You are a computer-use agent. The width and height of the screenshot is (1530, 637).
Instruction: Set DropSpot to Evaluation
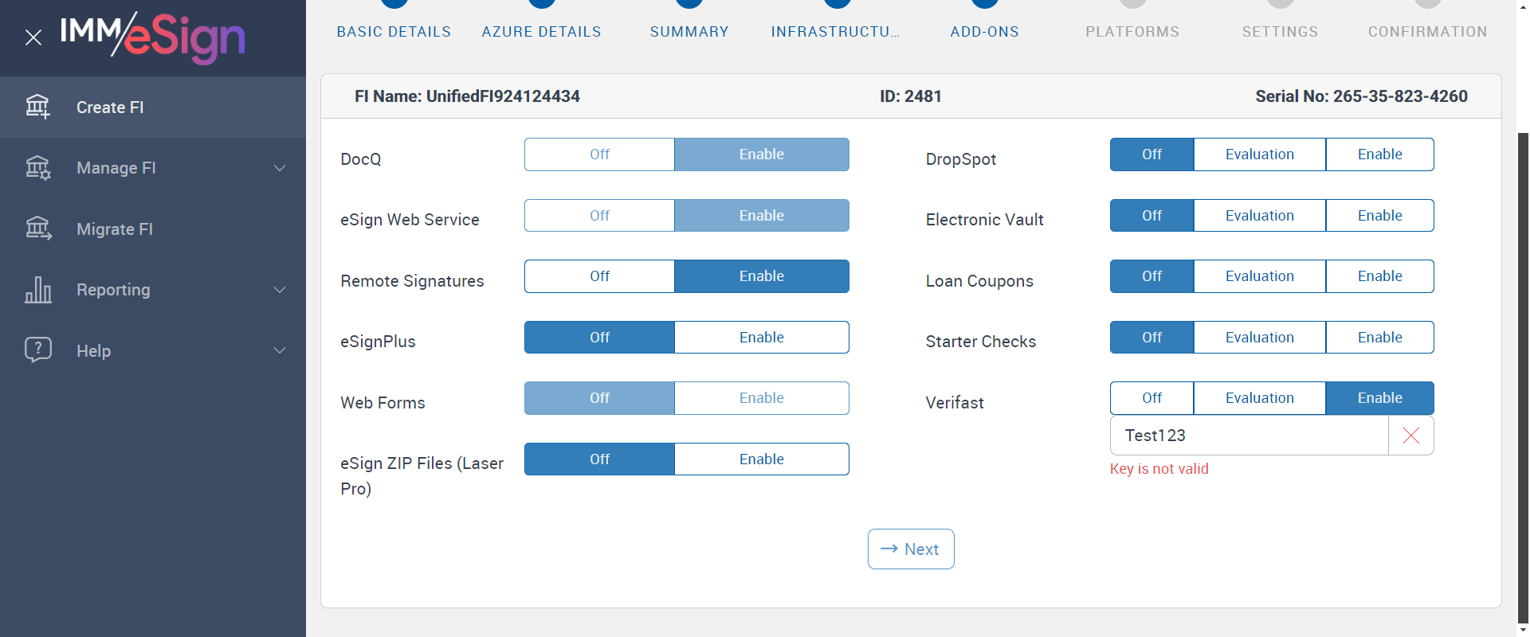[1260, 154]
